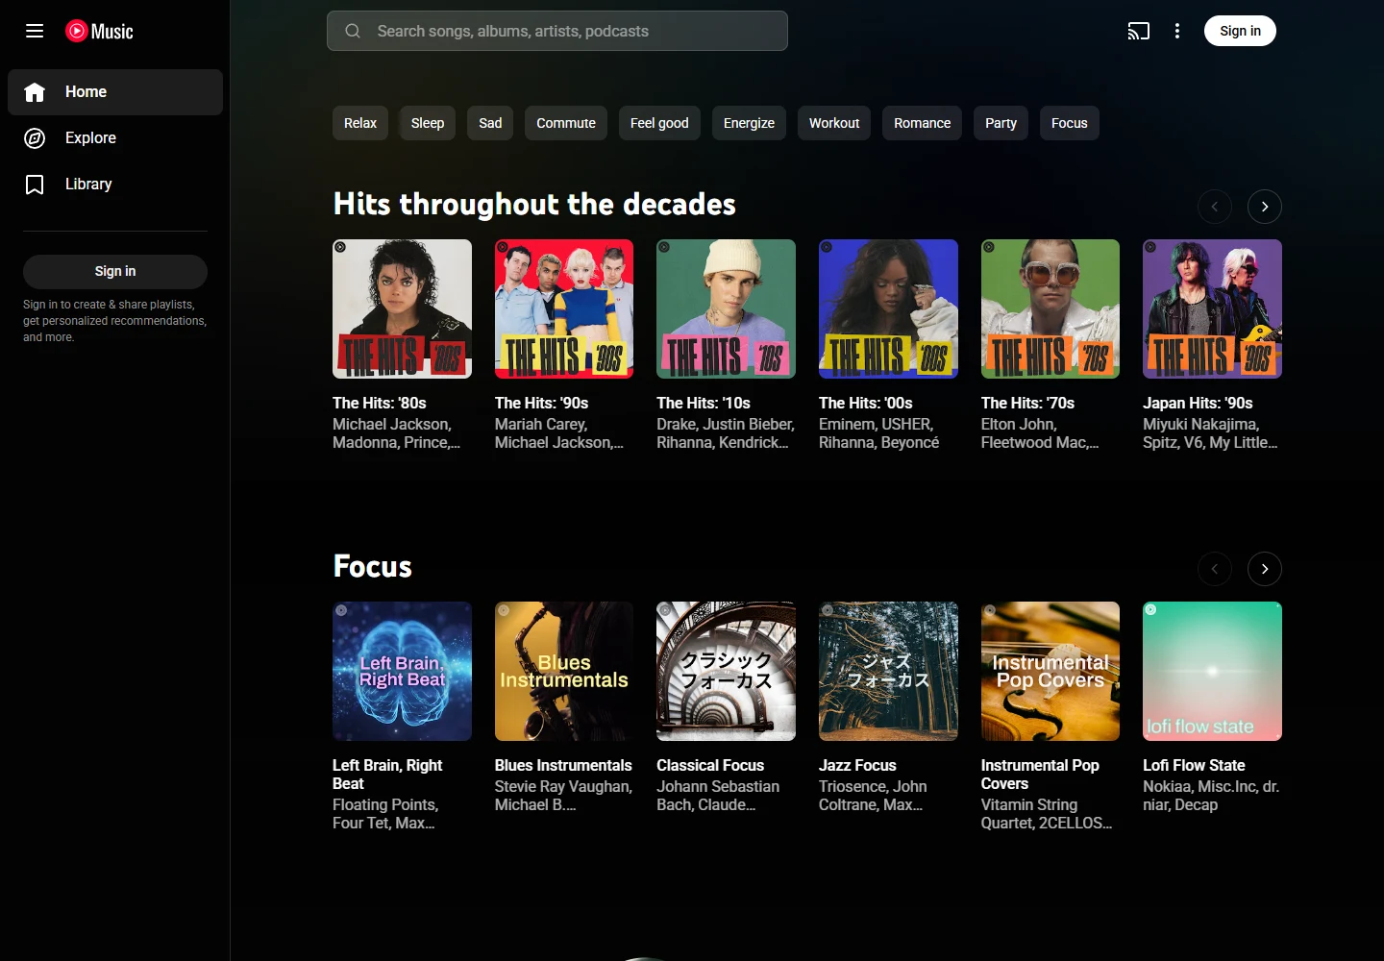Image resolution: width=1384 pixels, height=961 pixels.
Task: Open Instrumental Pop Covers thumbnail
Action: tap(1050, 671)
